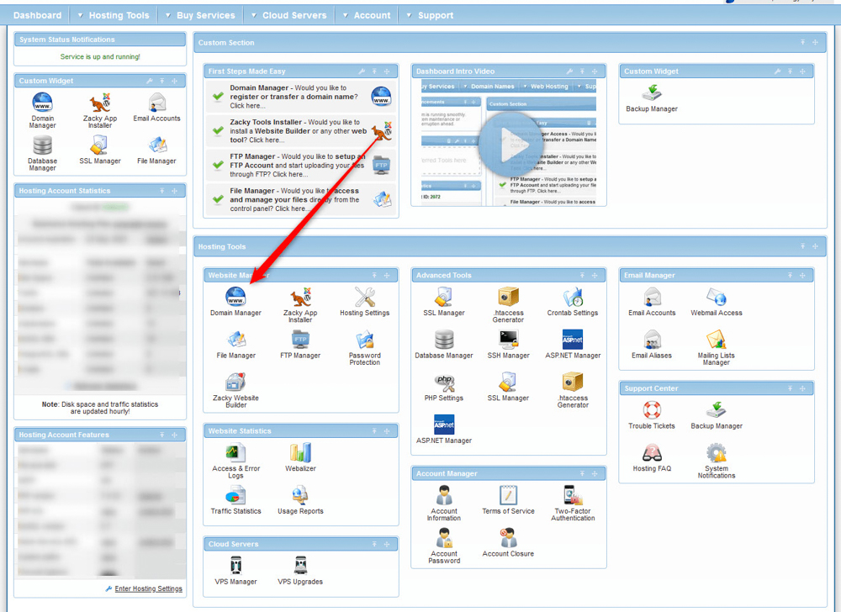Launch Zacky Website Builder
Screen dimensions: 841x612
[x=236, y=387]
